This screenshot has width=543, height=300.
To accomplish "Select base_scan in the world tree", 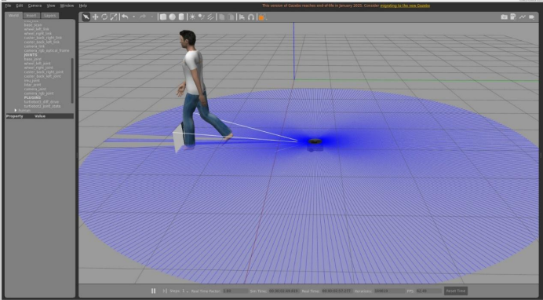I will (33, 25).
